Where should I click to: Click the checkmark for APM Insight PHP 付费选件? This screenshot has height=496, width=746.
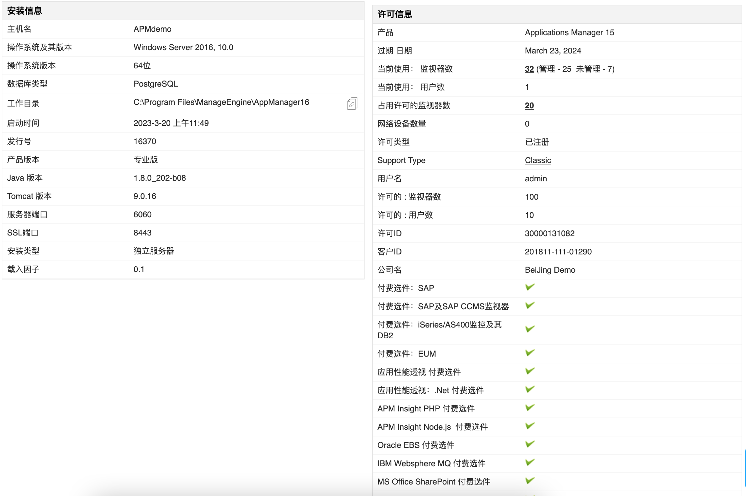click(x=530, y=408)
